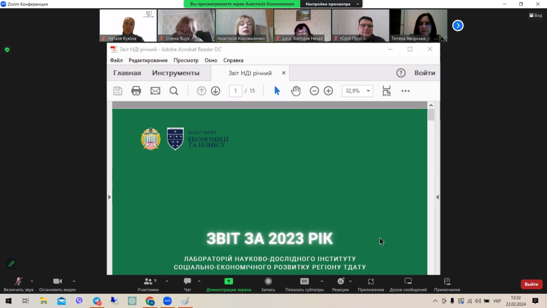
Task: Expand audio options arrow beside microphone
Action: coord(32,281)
